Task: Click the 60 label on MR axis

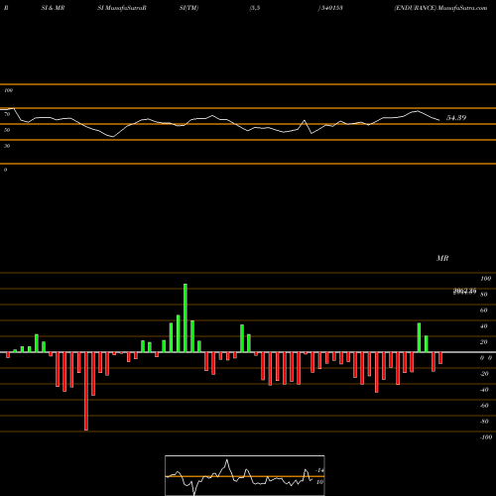Action: (x=484, y=310)
